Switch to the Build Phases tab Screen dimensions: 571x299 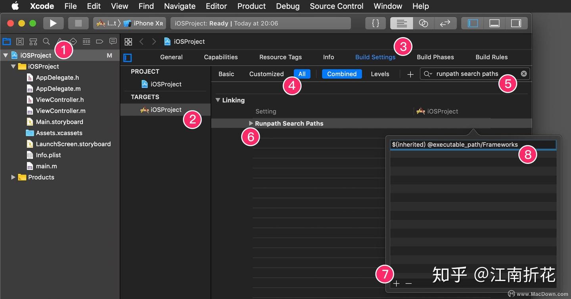[x=435, y=57]
